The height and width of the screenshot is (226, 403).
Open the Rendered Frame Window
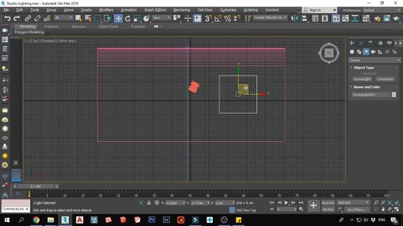point(387,18)
